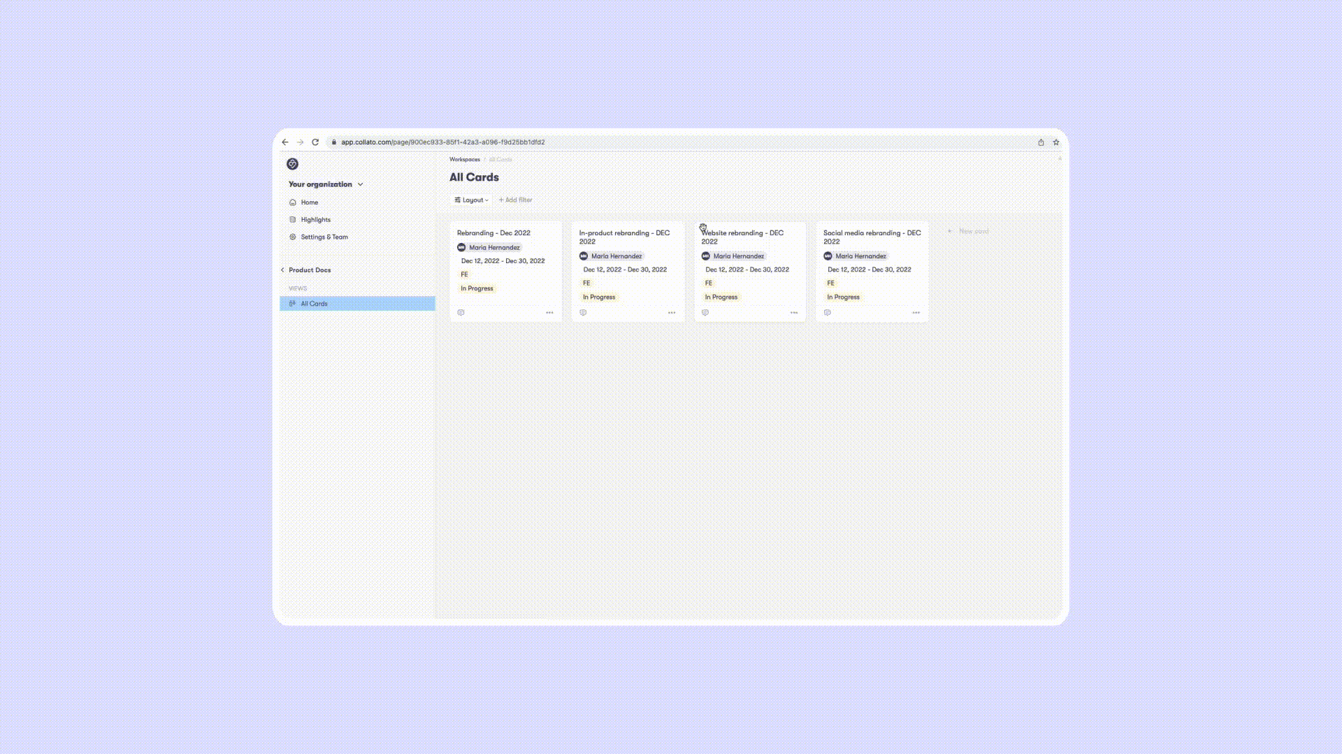Viewport: 1342px width, 754px height.
Task: Open the Layout dropdown
Action: [x=472, y=200]
